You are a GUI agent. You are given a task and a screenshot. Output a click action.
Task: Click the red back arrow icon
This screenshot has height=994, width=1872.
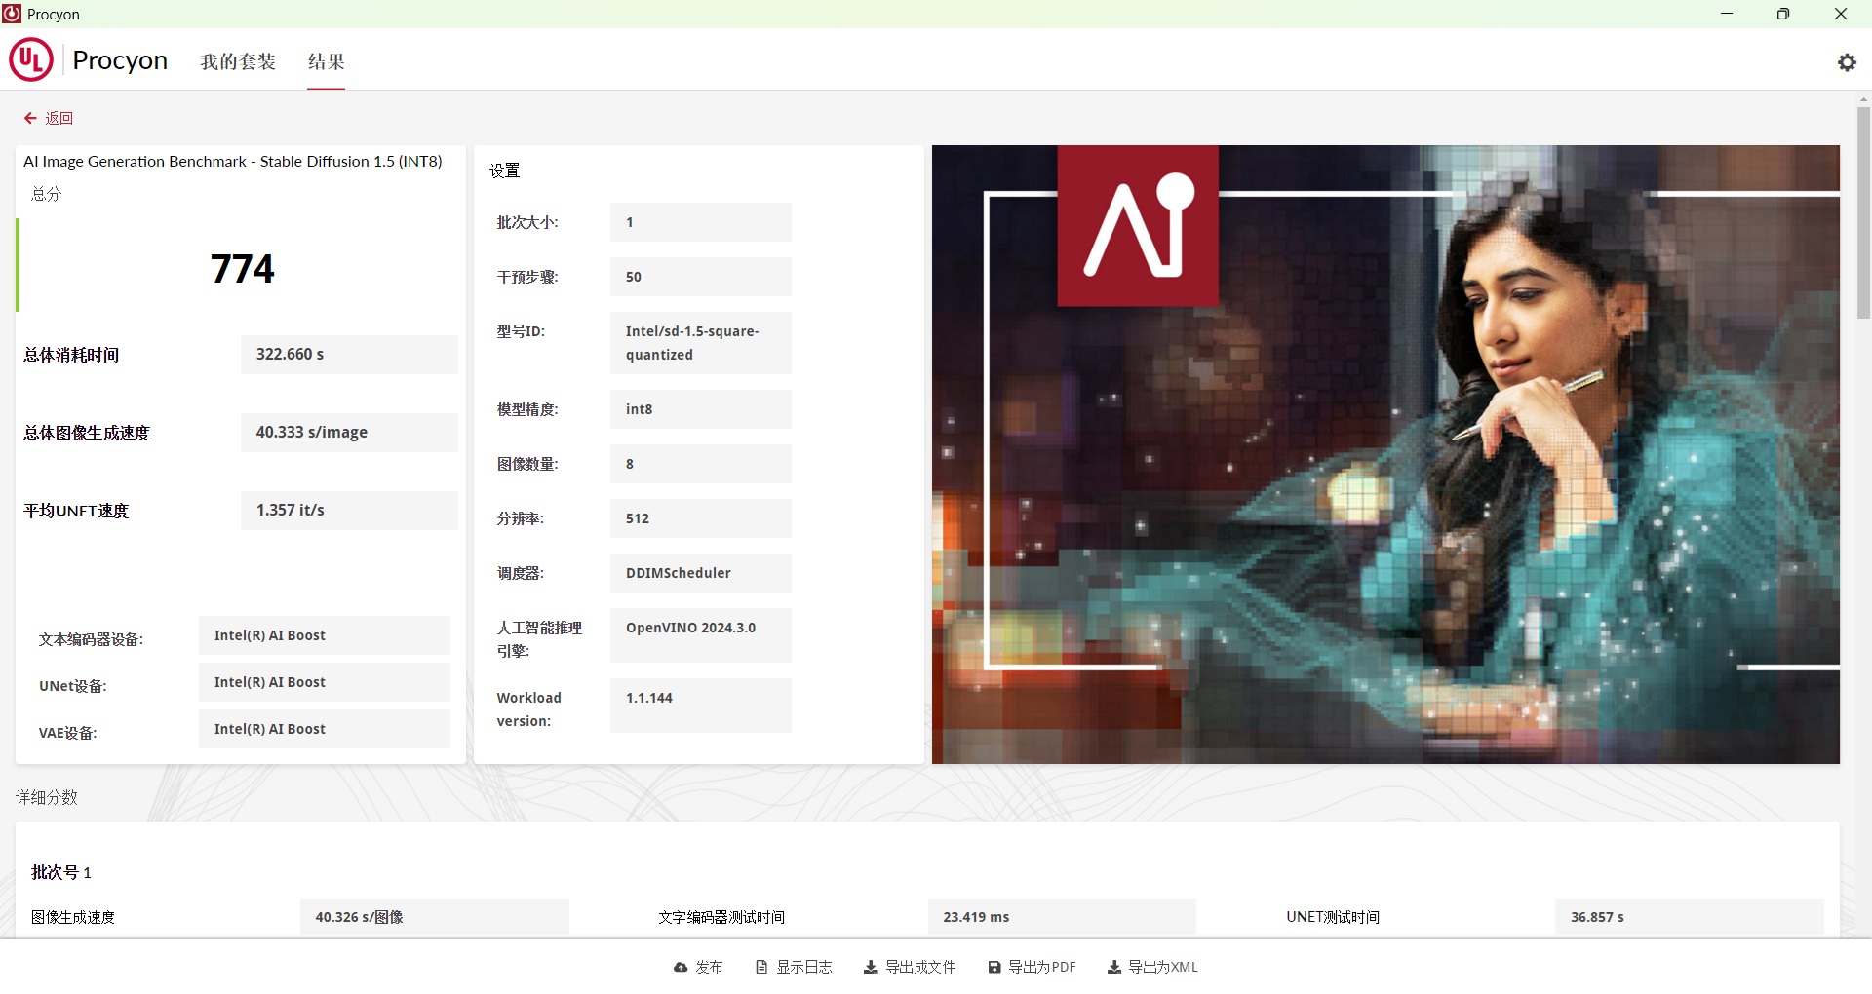[30, 118]
